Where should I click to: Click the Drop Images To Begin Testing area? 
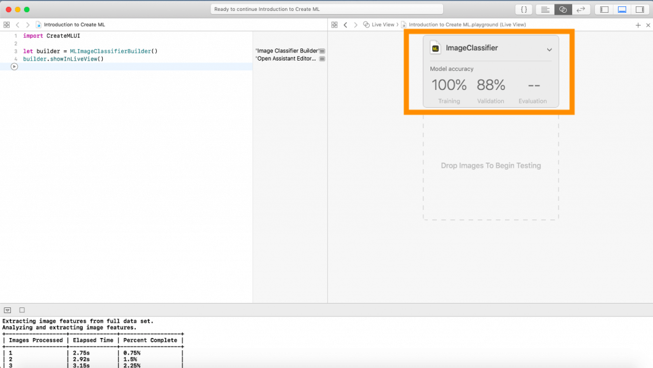tap(490, 165)
